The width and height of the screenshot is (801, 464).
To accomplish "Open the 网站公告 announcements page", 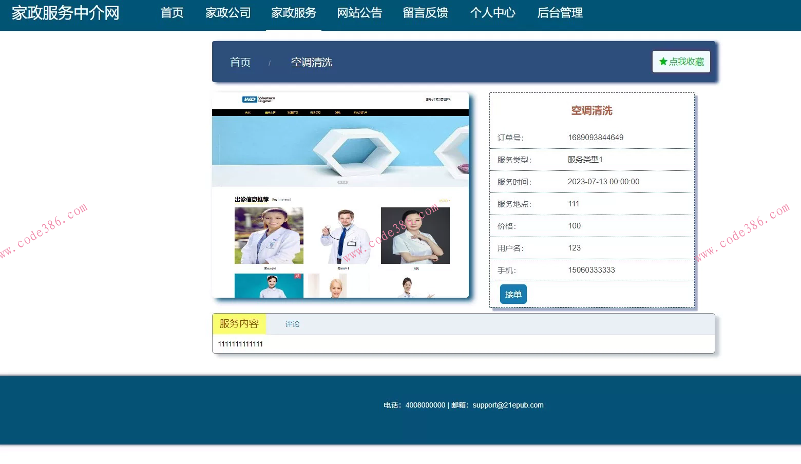I will pos(359,13).
